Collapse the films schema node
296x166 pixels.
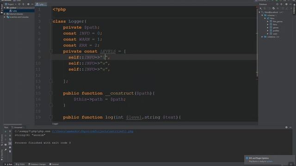265,18
